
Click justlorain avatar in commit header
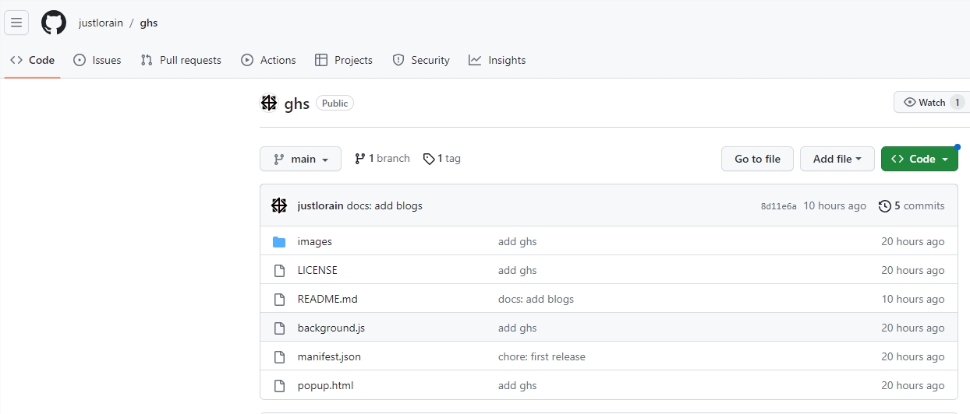[x=279, y=205]
